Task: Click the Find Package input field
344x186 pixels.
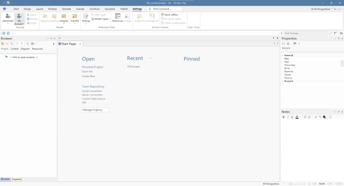Action: pyautogui.click(x=306, y=33)
